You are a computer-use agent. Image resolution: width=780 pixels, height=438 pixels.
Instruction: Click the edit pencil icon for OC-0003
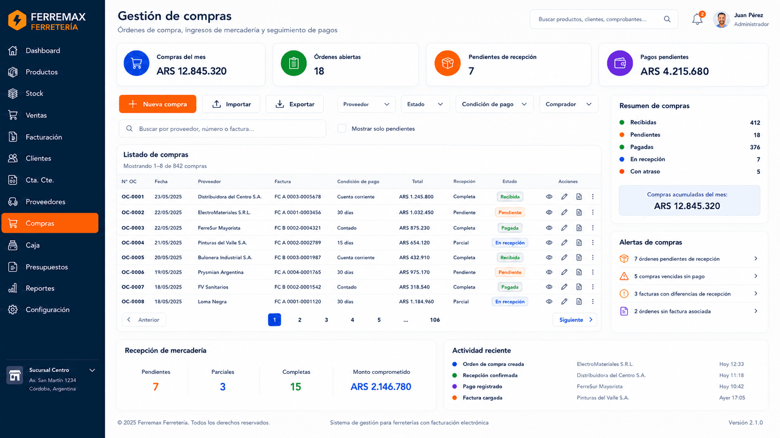(564, 228)
